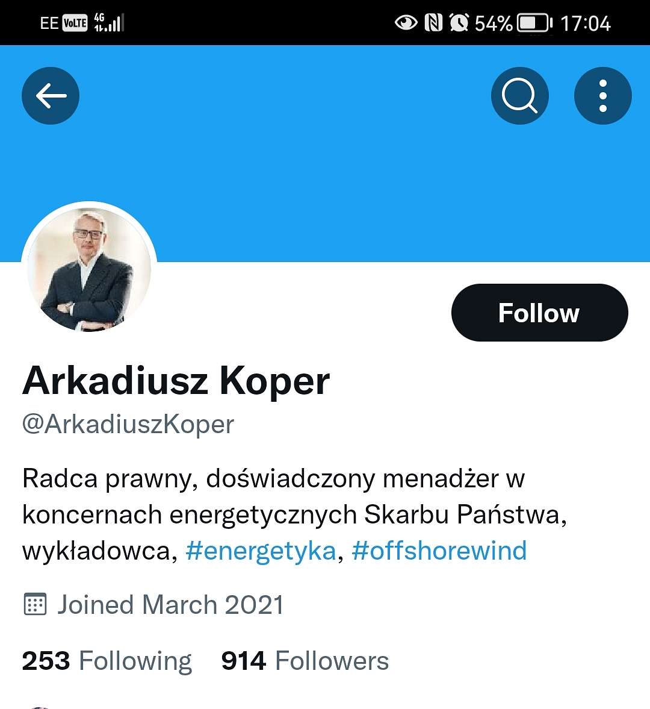Tap the calendar icon beside Joined date
The width and height of the screenshot is (650, 709).
coord(35,604)
